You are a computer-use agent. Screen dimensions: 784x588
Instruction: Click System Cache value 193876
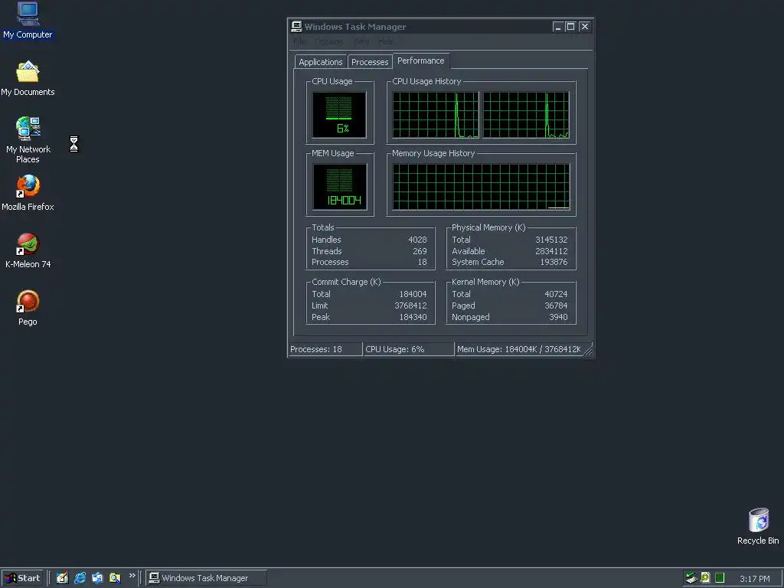pyautogui.click(x=554, y=262)
